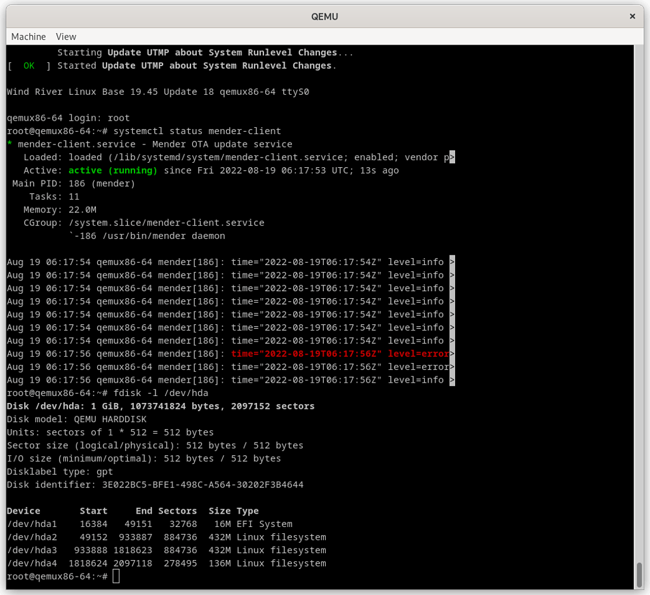Open the Machine menu
The width and height of the screenshot is (650, 595).
[x=28, y=36]
